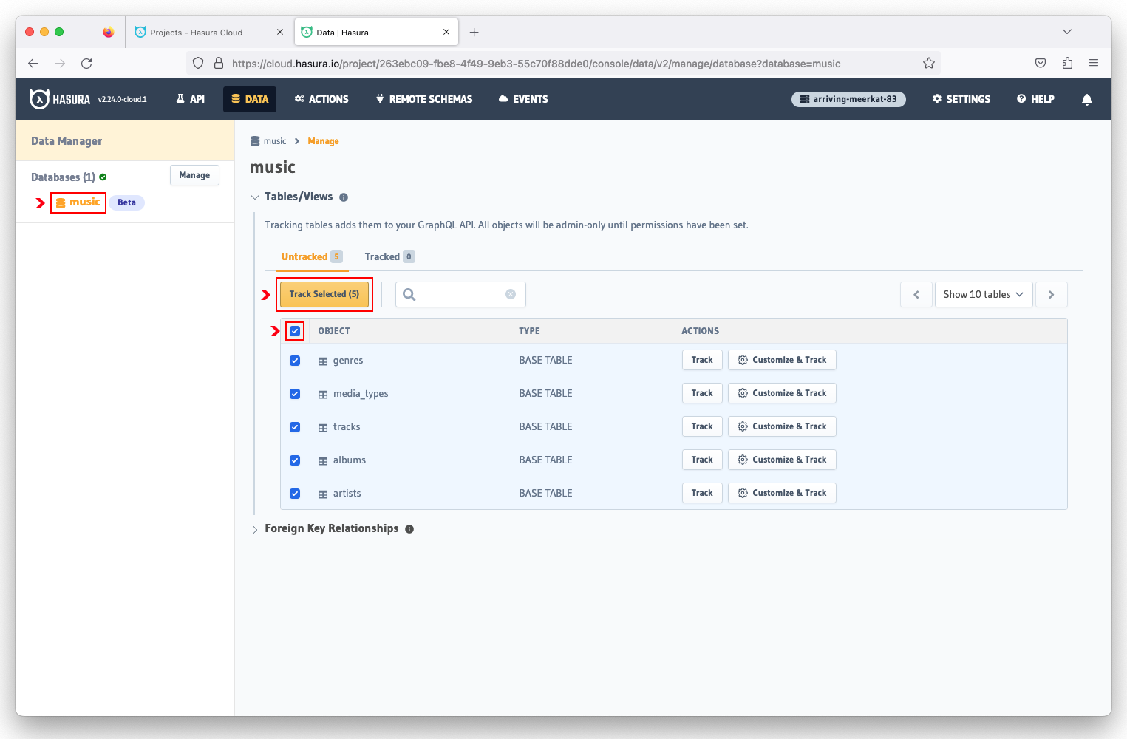This screenshot has height=739, width=1127.
Task: Click the notifications bell icon
Action: 1086,100
